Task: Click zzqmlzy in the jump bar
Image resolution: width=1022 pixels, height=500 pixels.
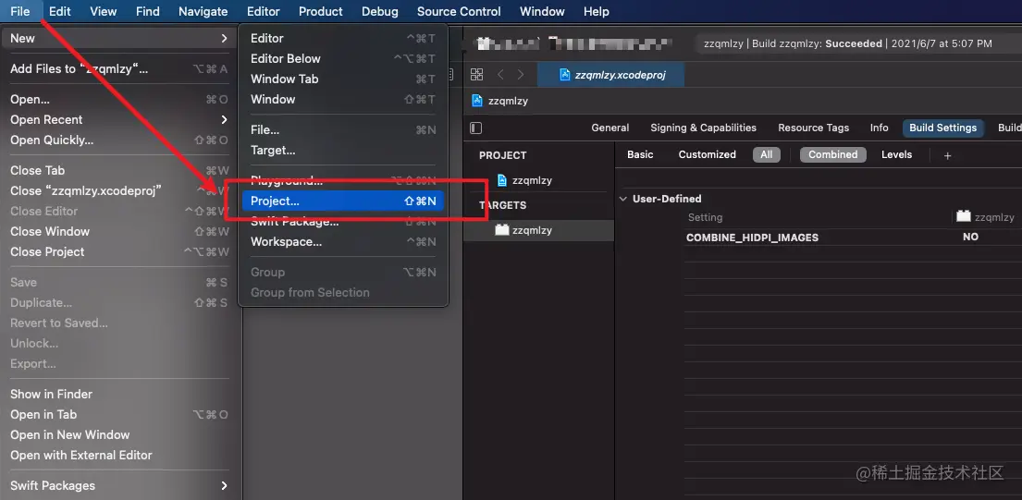Action: (x=508, y=101)
